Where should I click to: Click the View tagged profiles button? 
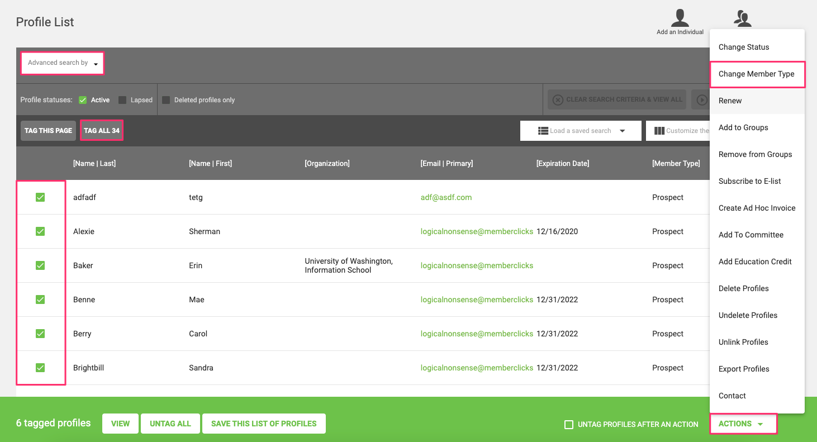tap(120, 424)
